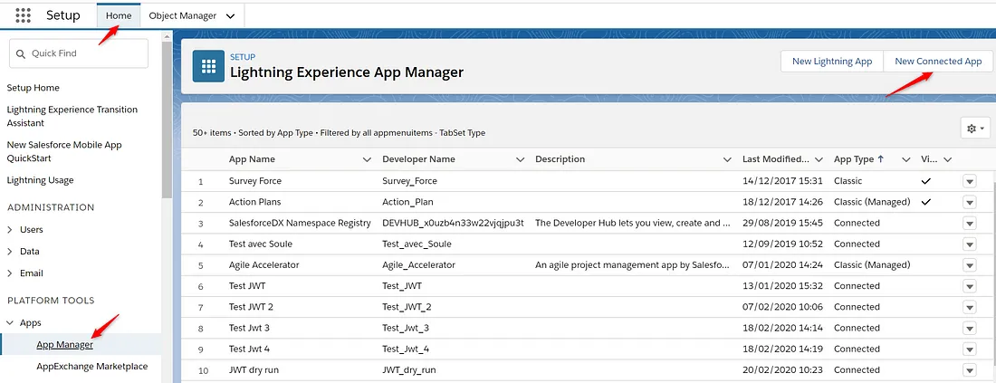Click the Action Plans visible checkmark

pos(925,202)
